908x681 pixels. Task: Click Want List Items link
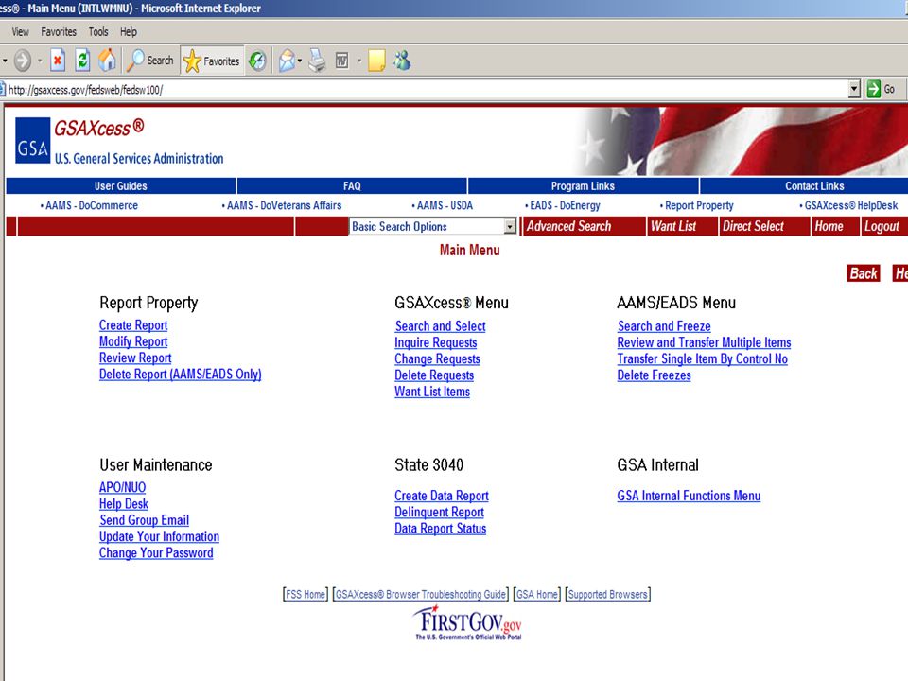click(x=432, y=392)
